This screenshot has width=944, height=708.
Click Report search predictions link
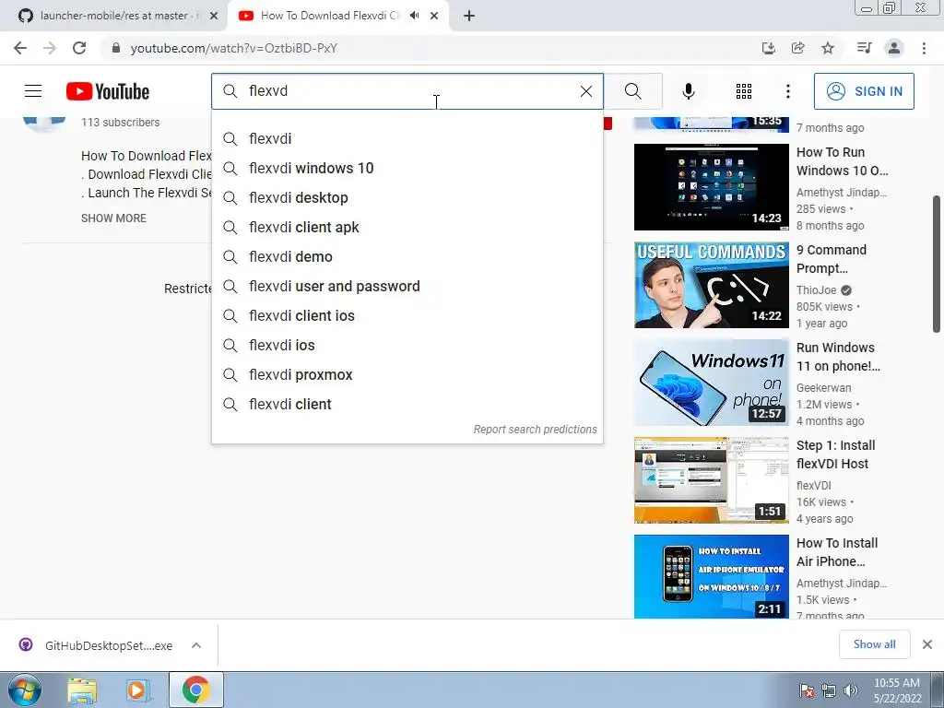tap(535, 430)
